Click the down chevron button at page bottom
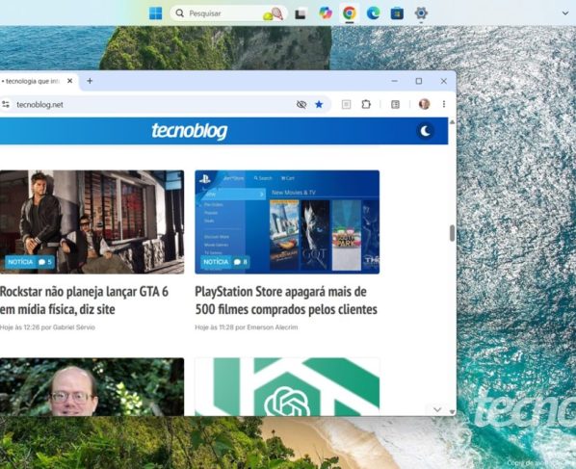 [436, 409]
